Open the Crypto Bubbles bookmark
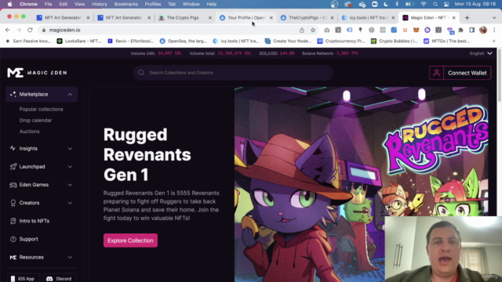The height and width of the screenshot is (282, 502). (394, 41)
